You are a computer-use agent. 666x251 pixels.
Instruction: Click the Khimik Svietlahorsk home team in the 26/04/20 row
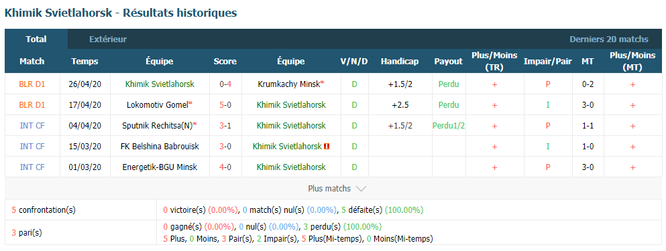click(160, 84)
